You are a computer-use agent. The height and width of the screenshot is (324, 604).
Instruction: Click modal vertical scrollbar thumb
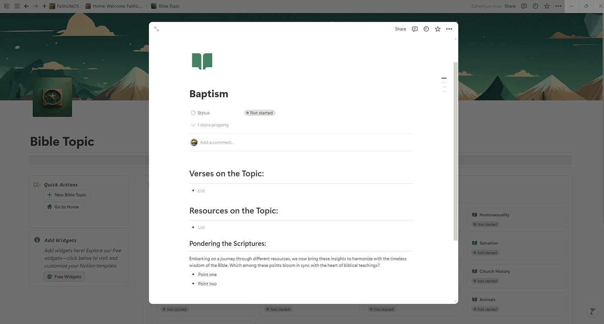[455, 151]
